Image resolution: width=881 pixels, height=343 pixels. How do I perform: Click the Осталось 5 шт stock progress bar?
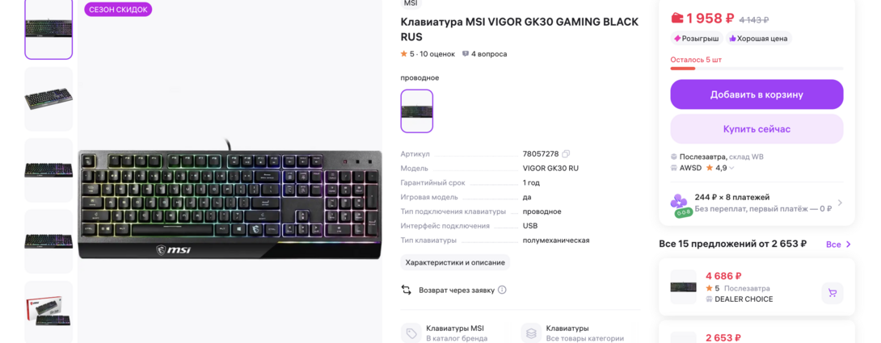(757, 69)
